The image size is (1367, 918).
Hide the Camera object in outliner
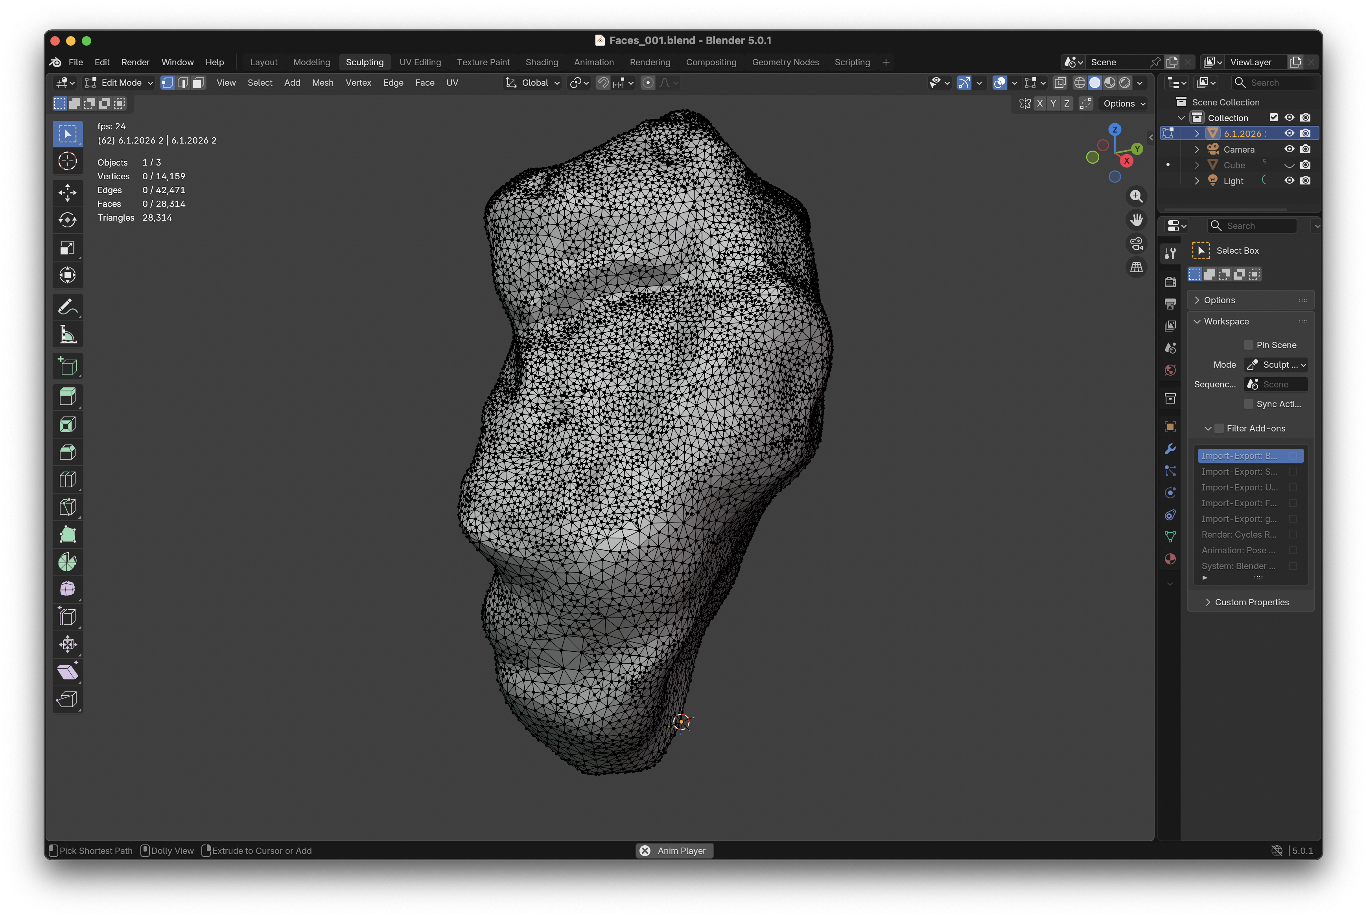tap(1289, 149)
